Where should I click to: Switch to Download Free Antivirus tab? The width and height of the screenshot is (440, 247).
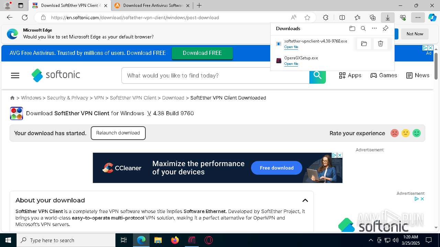click(152, 5)
